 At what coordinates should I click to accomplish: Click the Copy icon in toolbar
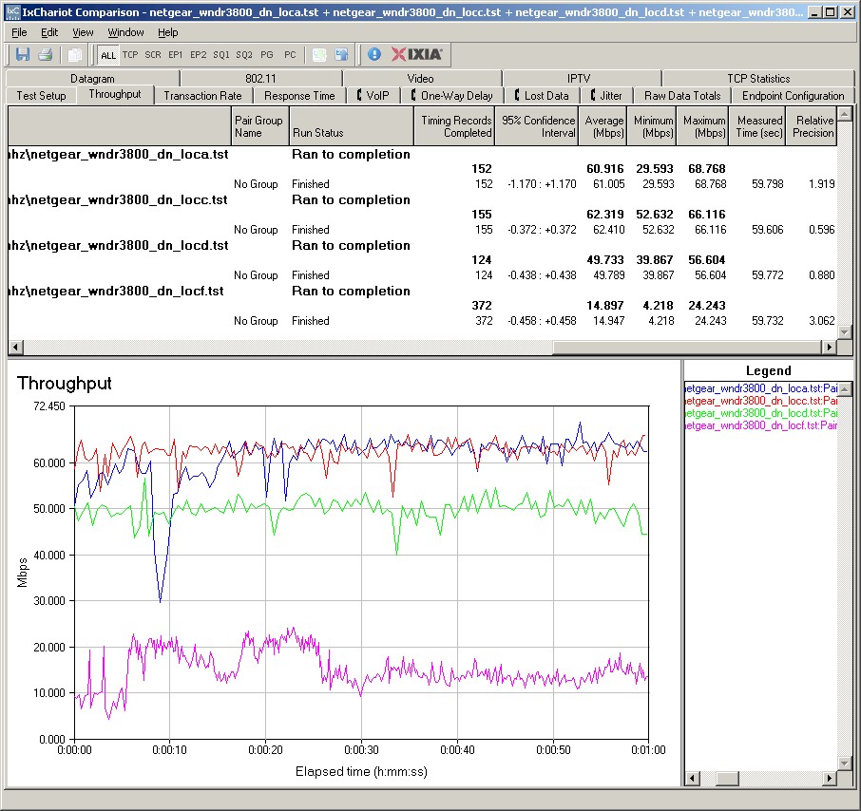tap(75, 54)
